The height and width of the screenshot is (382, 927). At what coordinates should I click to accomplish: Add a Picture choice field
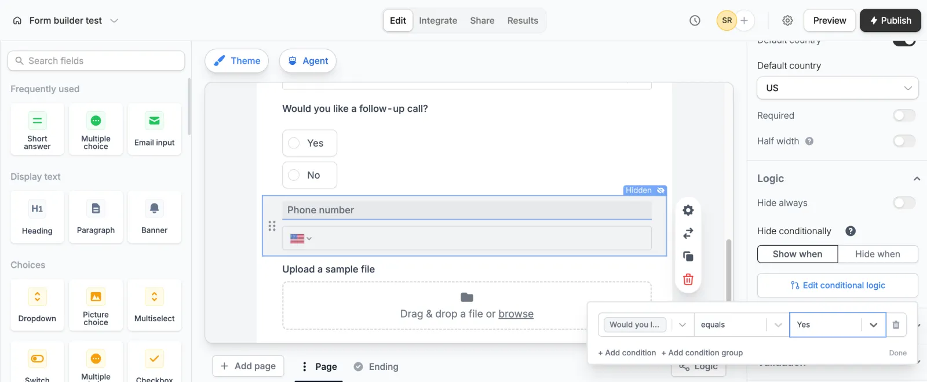pos(96,305)
